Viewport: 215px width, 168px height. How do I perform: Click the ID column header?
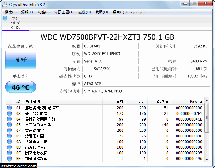pos(18,101)
